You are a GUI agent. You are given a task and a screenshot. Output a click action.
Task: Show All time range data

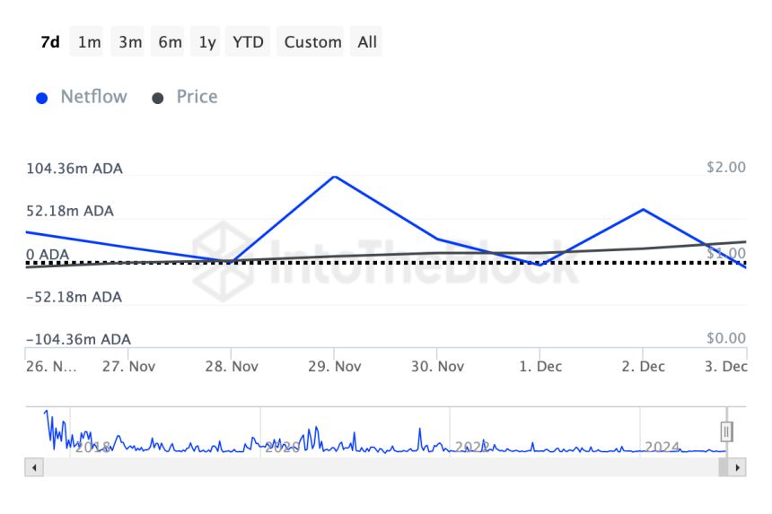click(367, 42)
